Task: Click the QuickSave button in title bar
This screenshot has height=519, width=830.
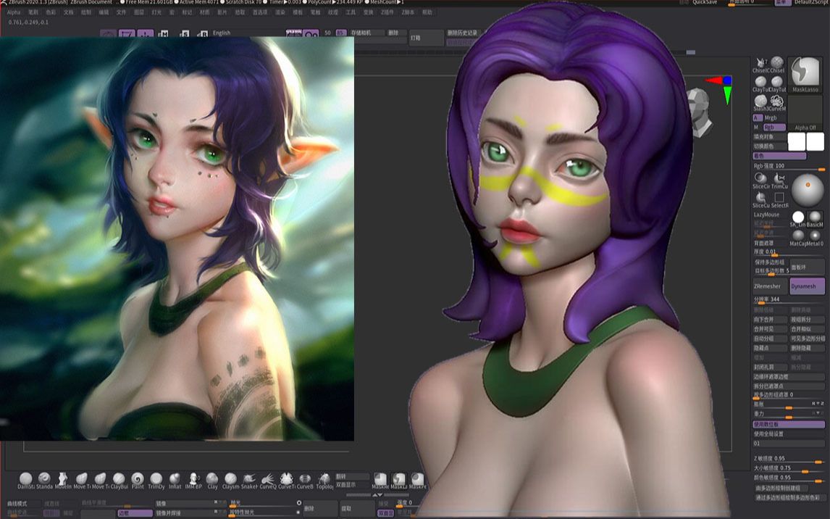Action: [x=705, y=3]
